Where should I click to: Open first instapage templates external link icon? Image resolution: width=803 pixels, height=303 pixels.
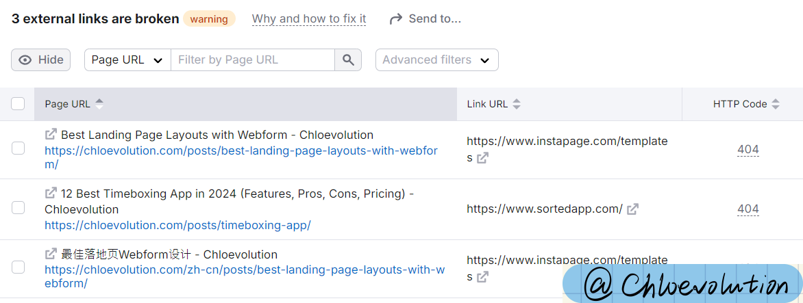point(482,158)
